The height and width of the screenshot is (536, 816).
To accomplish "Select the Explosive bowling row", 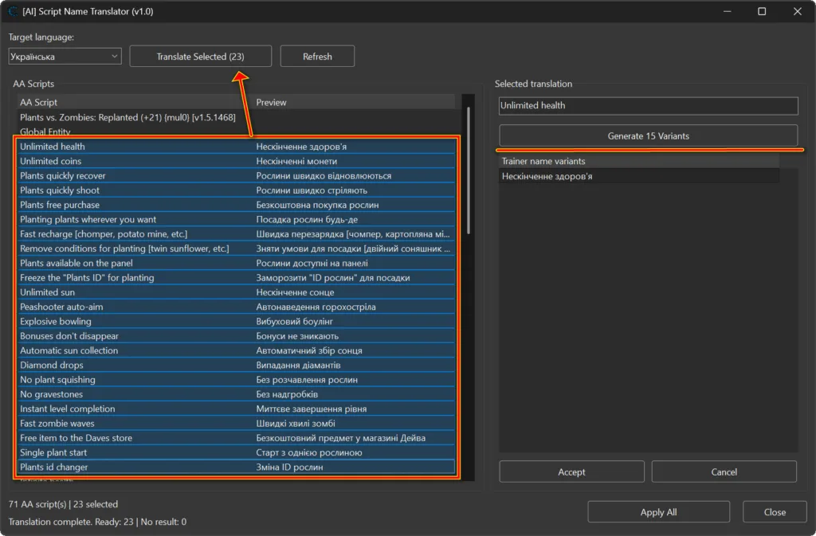I will 236,321.
